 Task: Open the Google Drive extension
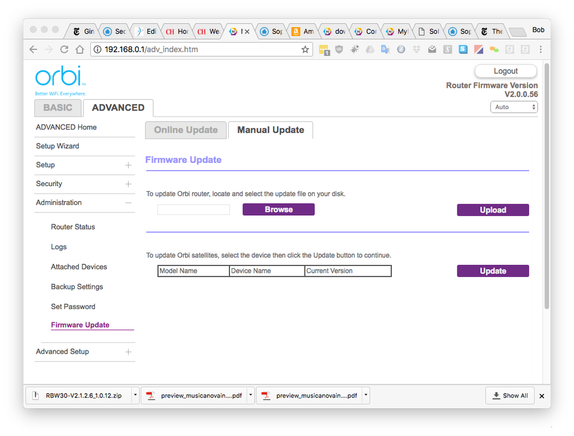click(x=370, y=49)
